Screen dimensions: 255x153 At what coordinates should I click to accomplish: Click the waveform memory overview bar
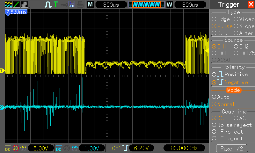coord(147,4)
